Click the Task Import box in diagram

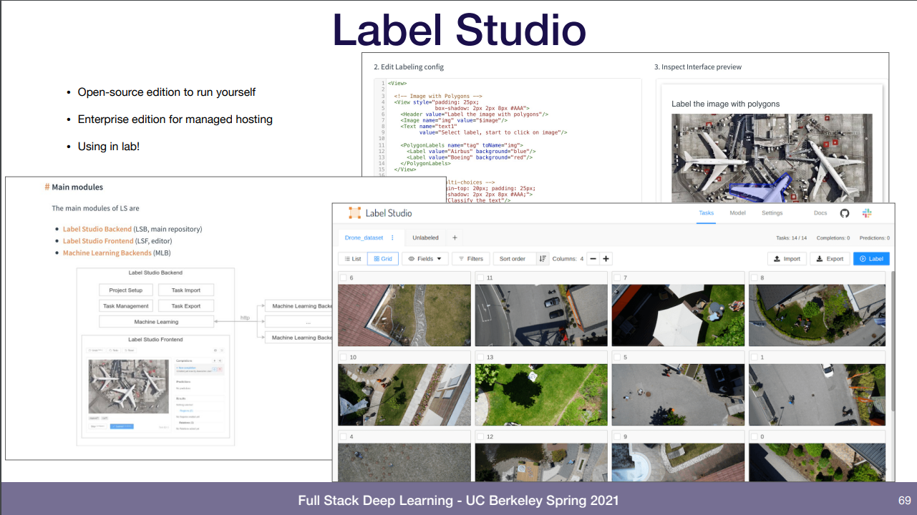point(186,290)
